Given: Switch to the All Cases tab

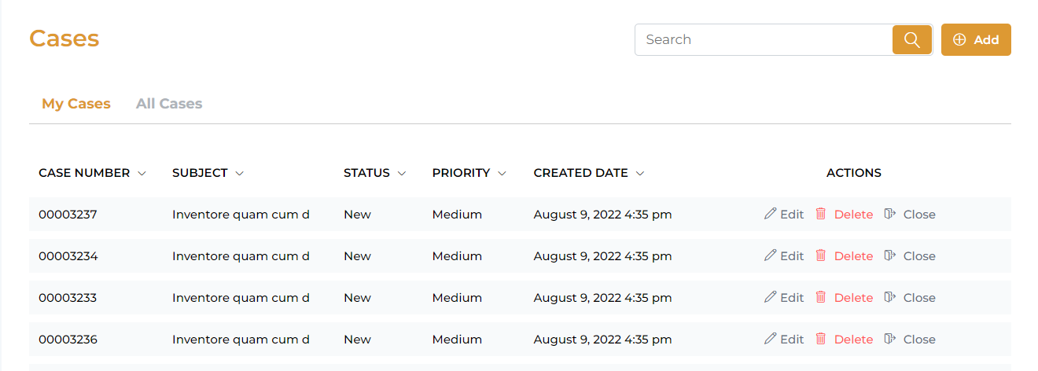Looking at the screenshot, I should [x=169, y=104].
